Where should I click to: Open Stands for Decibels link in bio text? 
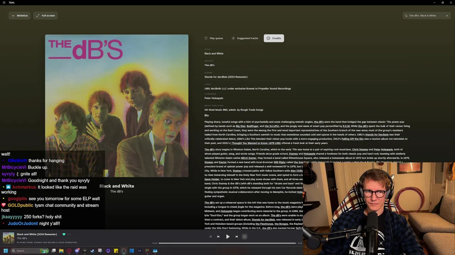[377, 135]
